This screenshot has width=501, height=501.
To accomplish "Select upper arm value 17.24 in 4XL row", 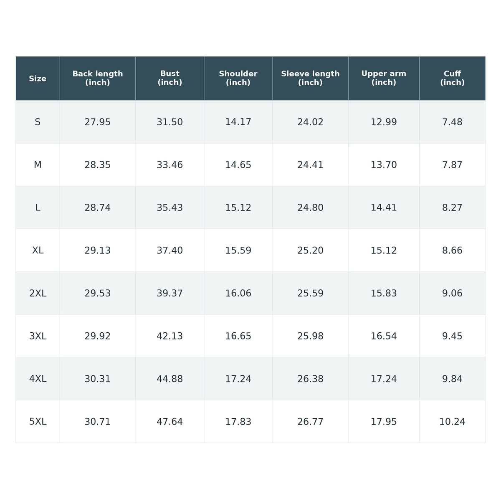I will [384, 379].
